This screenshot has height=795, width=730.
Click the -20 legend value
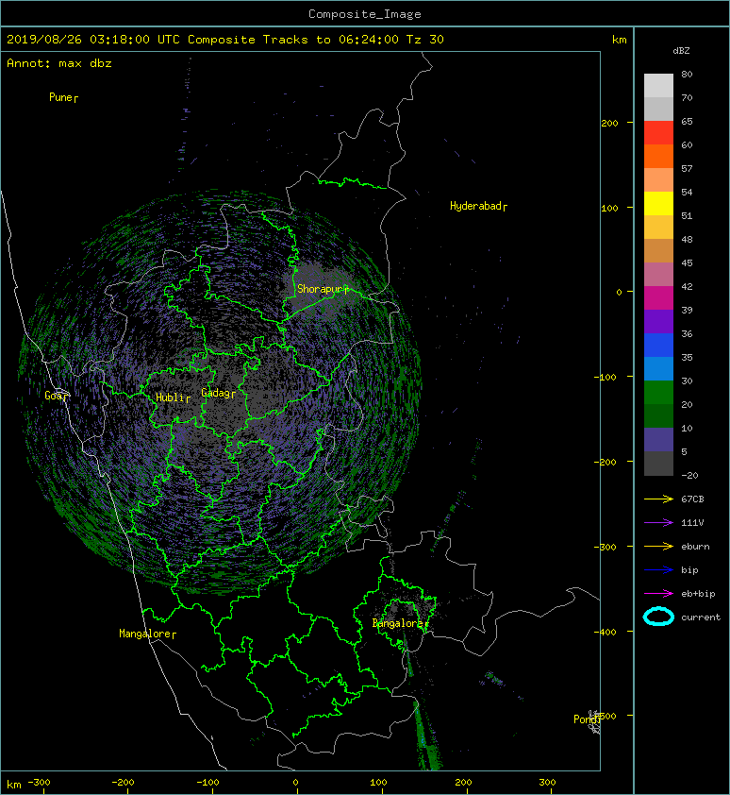tap(689, 476)
